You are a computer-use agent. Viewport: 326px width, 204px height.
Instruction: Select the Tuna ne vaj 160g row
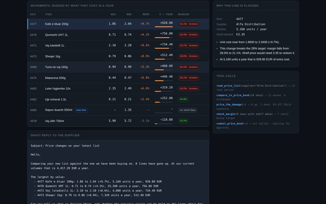click(x=118, y=67)
